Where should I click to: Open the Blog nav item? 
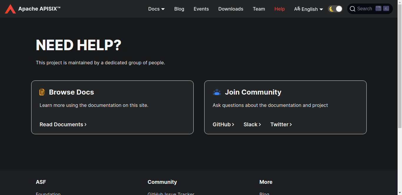pos(179,9)
